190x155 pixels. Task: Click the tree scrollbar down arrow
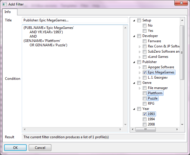(x=182, y=125)
